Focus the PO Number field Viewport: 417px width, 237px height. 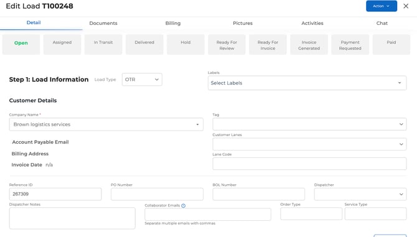click(x=157, y=194)
